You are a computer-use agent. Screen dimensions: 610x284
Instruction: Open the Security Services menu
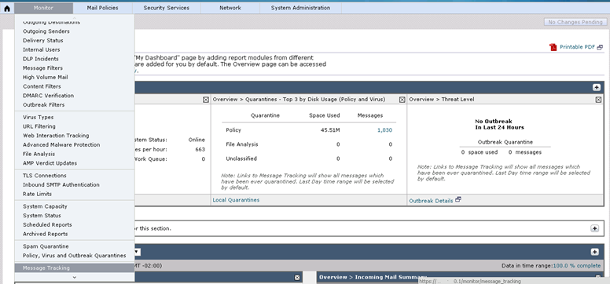click(167, 8)
